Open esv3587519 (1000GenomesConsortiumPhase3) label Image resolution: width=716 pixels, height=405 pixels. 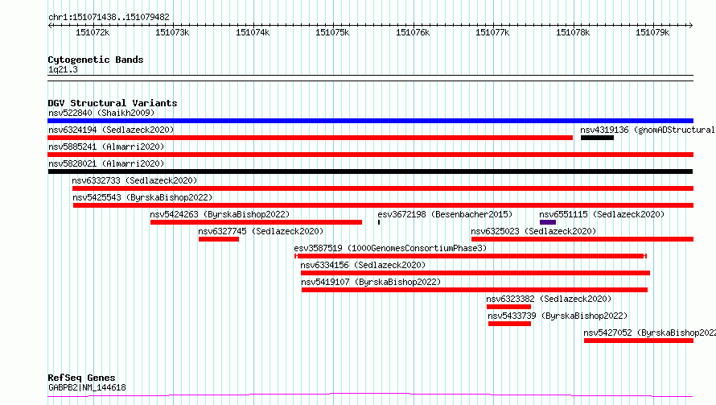point(390,248)
